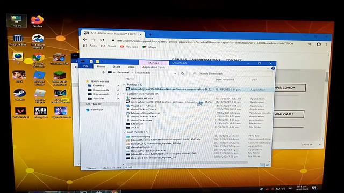Click the AMD page URL address bar
This screenshot has width=344, height=193.
(205, 42)
